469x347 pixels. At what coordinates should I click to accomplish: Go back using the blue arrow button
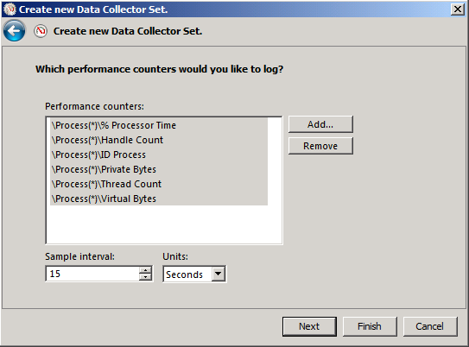[14, 31]
